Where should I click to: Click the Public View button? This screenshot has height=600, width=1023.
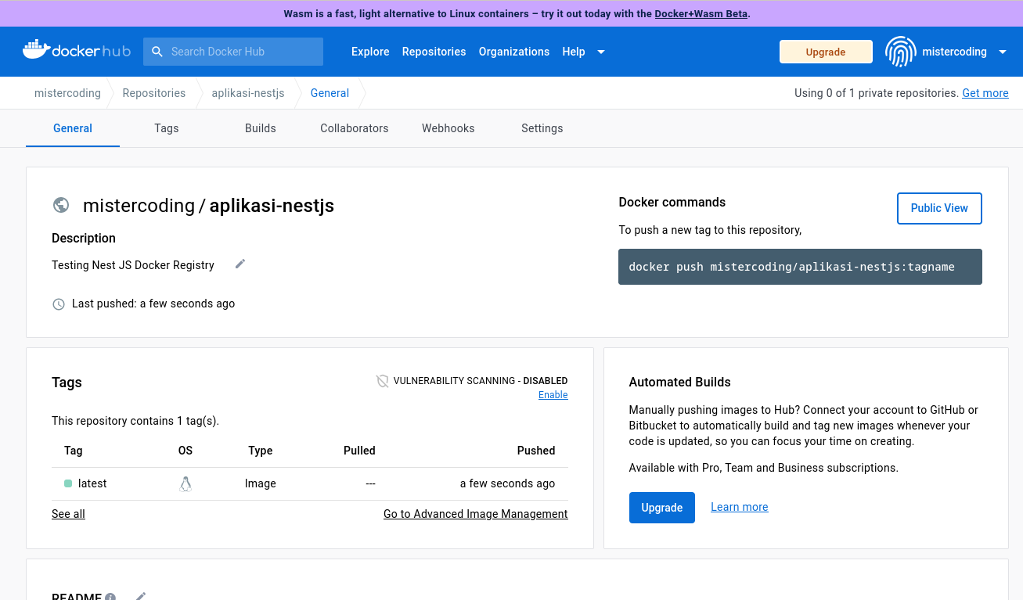coord(939,208)
